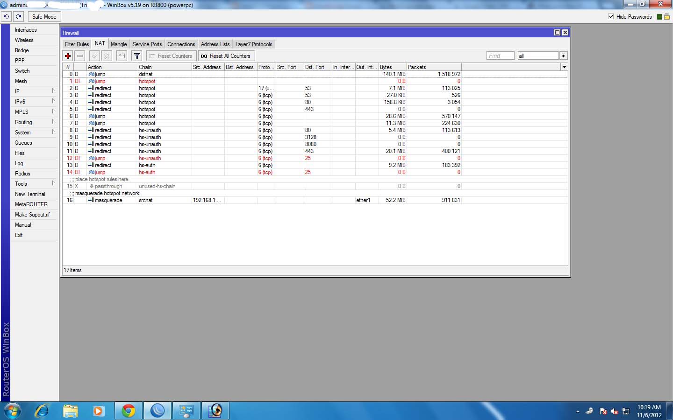Click the taskbar clock showing 10:19 AM
The height and width of the screenshot is (420, 673).
[x=649, y=411]
